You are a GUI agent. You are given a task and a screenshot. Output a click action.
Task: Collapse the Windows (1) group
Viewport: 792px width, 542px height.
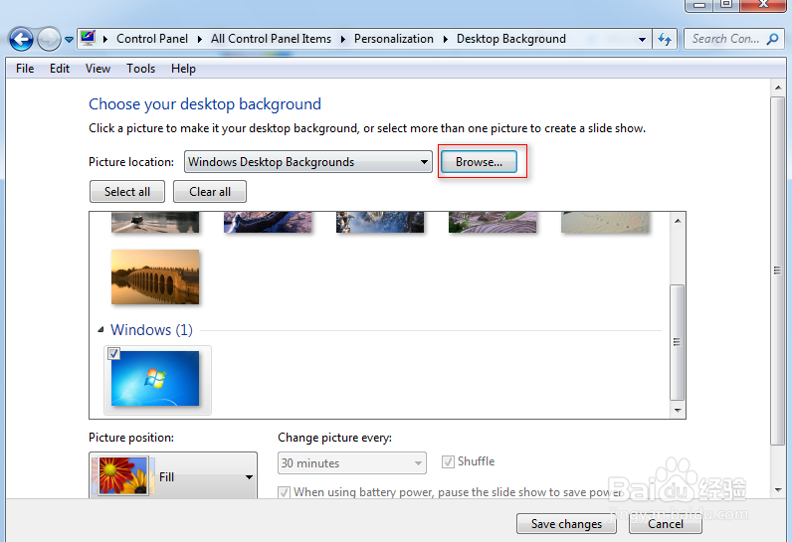(x=100, y=329)
